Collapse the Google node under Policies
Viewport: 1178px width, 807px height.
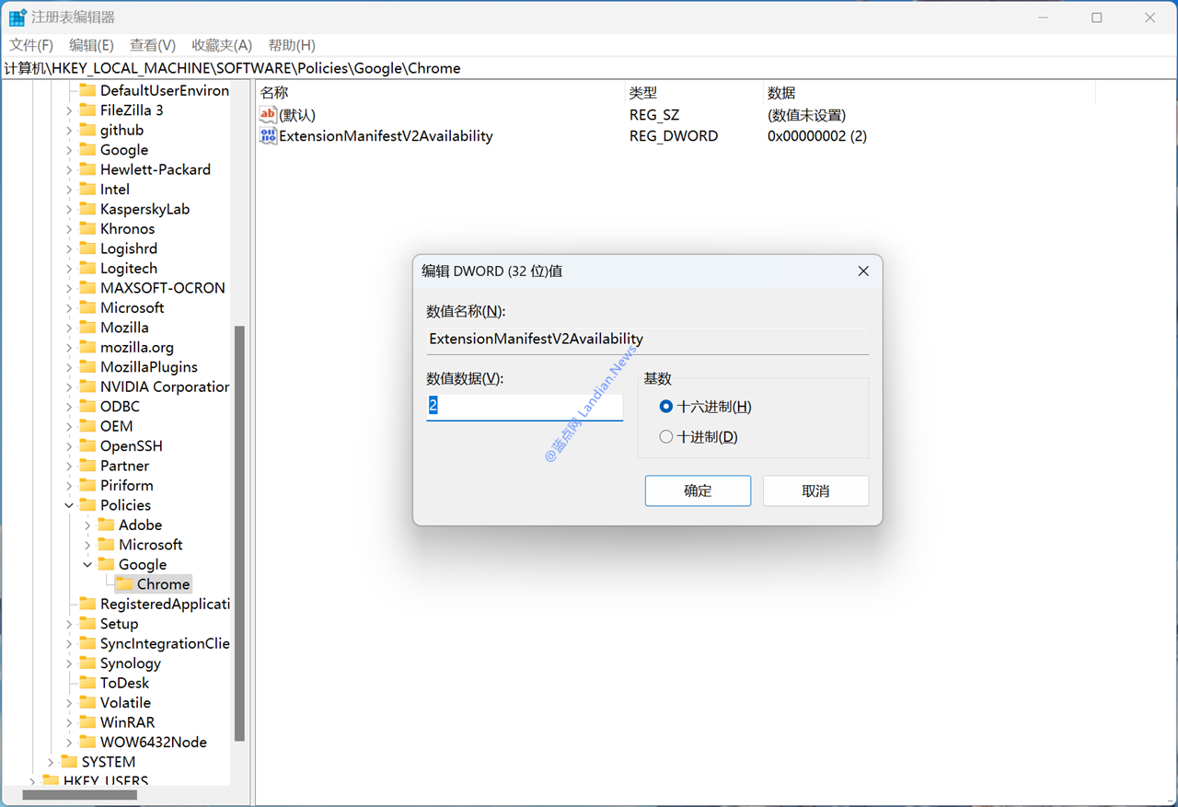(x=87, y=565)
